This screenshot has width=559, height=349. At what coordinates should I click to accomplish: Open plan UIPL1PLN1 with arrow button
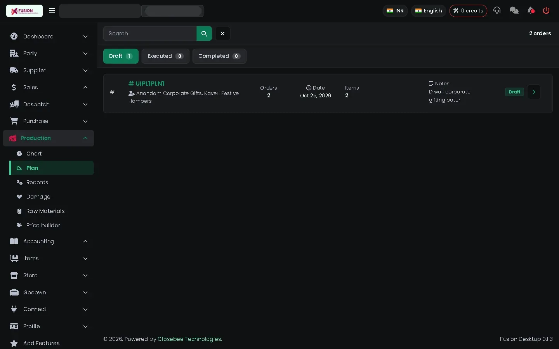click(x=534, y=92)
